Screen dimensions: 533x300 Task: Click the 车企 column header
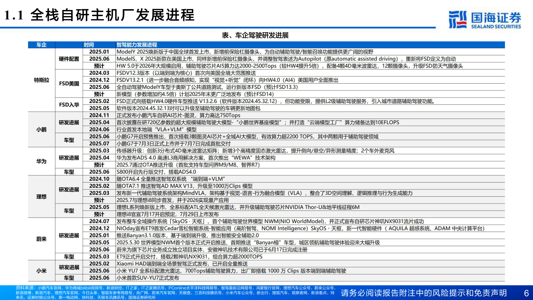coord(41,44)
